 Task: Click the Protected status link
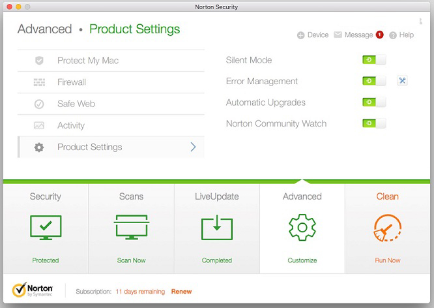46,260
